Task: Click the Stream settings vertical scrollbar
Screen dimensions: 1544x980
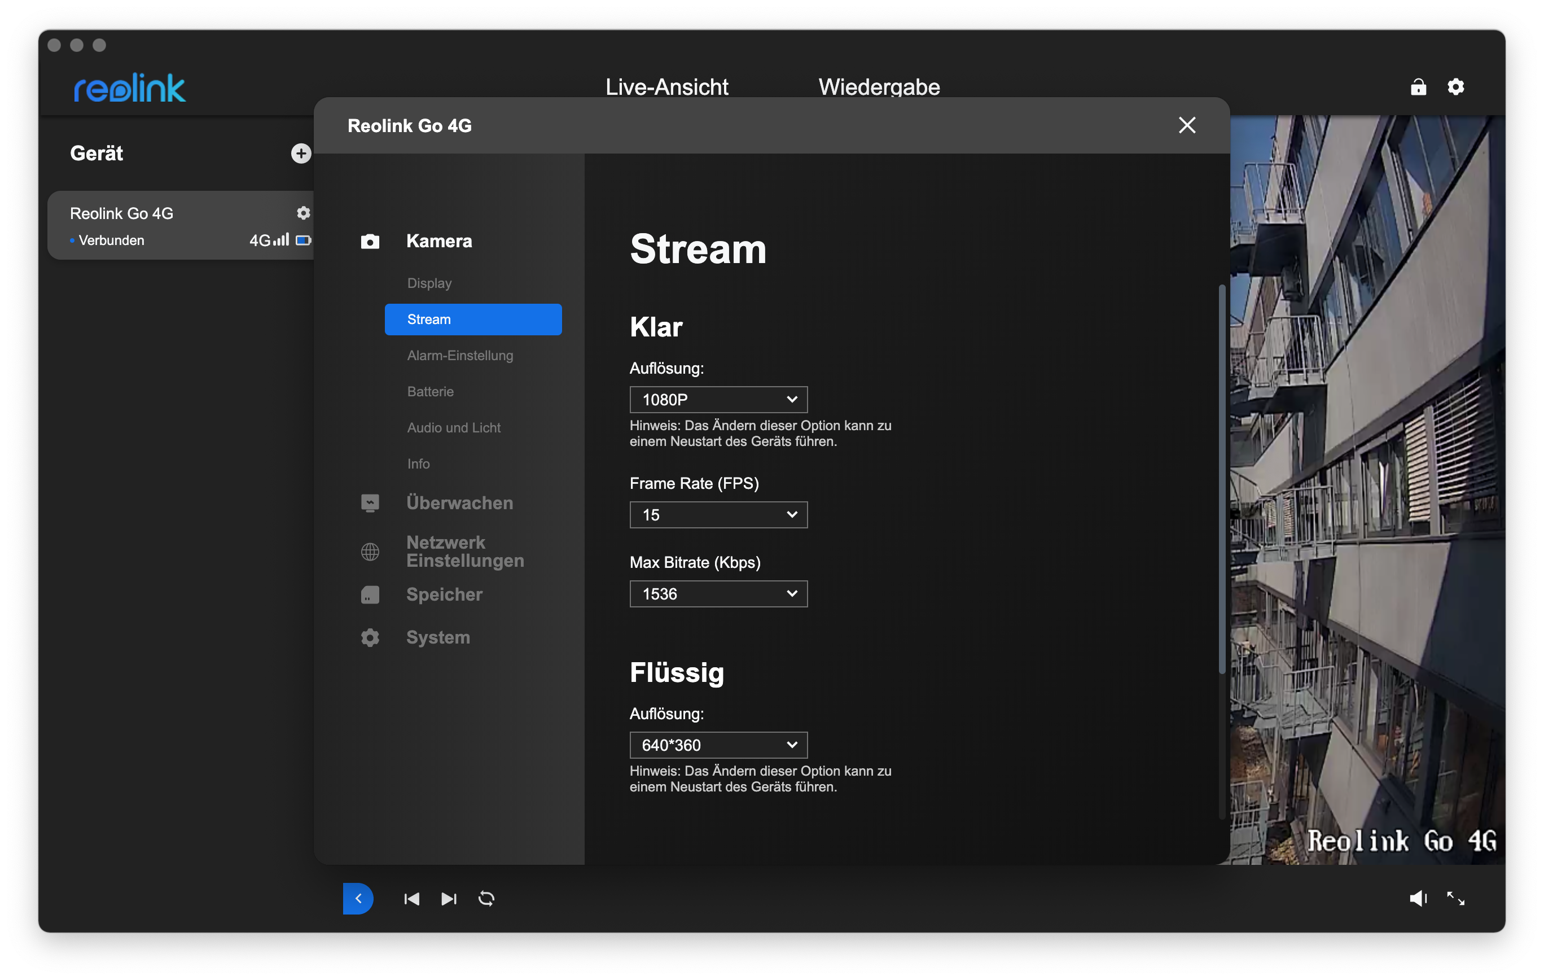Action: [x=1222, y=479]
